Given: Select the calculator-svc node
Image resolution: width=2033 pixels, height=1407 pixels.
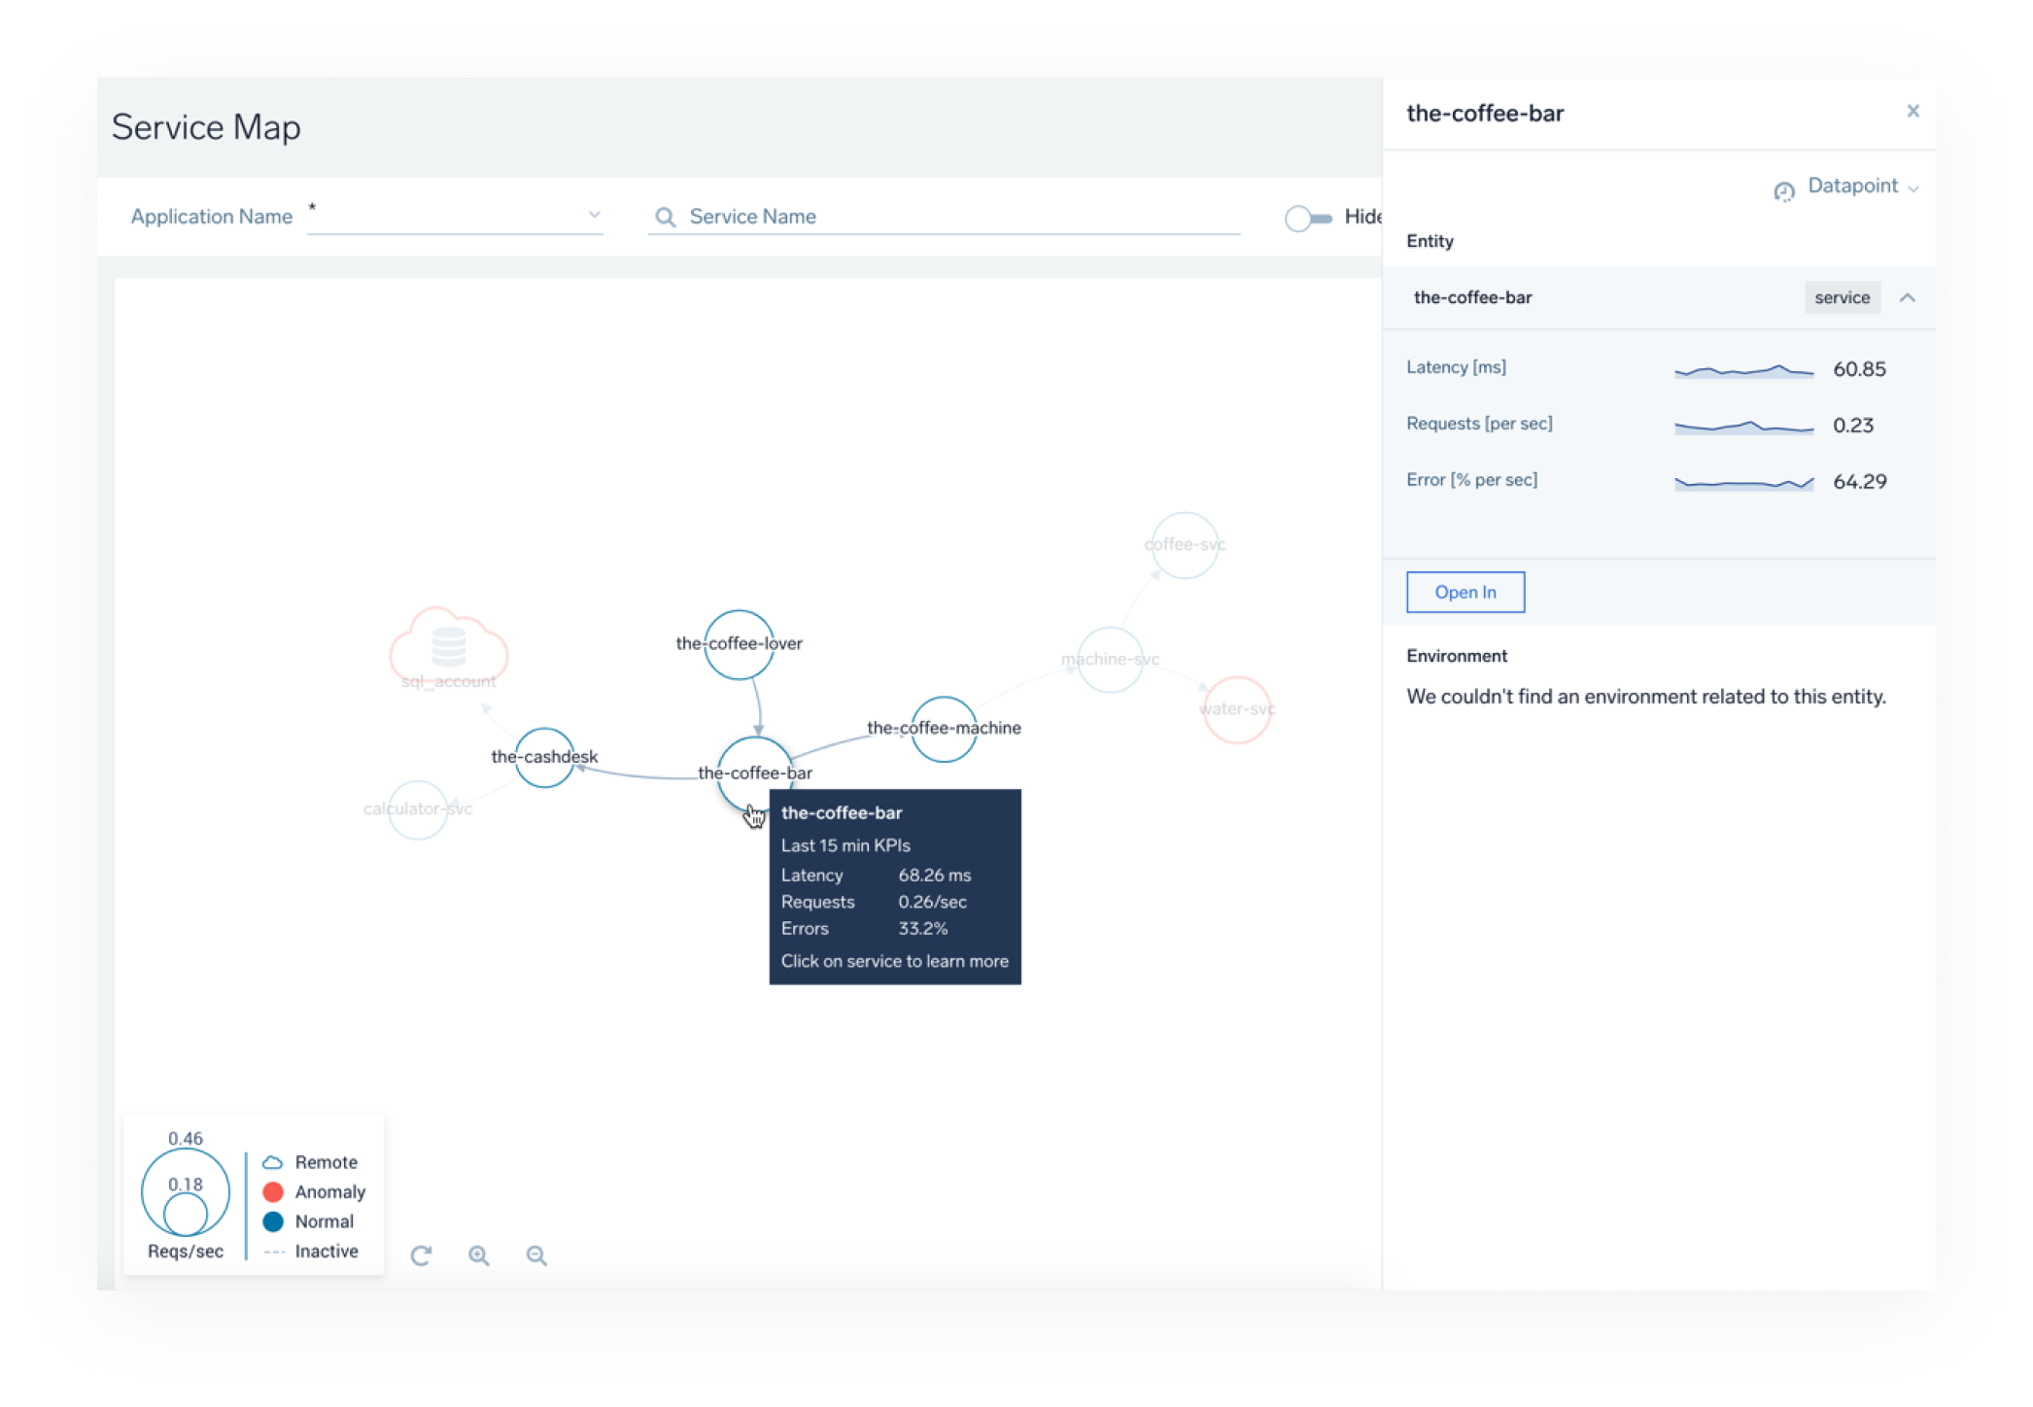Looking at the screenshot, I should (418, 809).
